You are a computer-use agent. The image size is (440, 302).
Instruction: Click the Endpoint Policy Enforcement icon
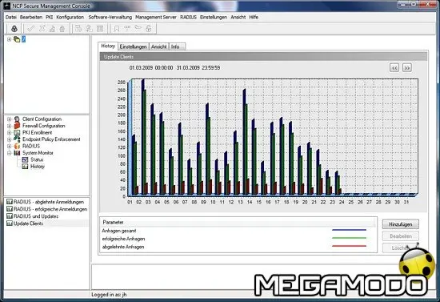[x=17, y=139]
